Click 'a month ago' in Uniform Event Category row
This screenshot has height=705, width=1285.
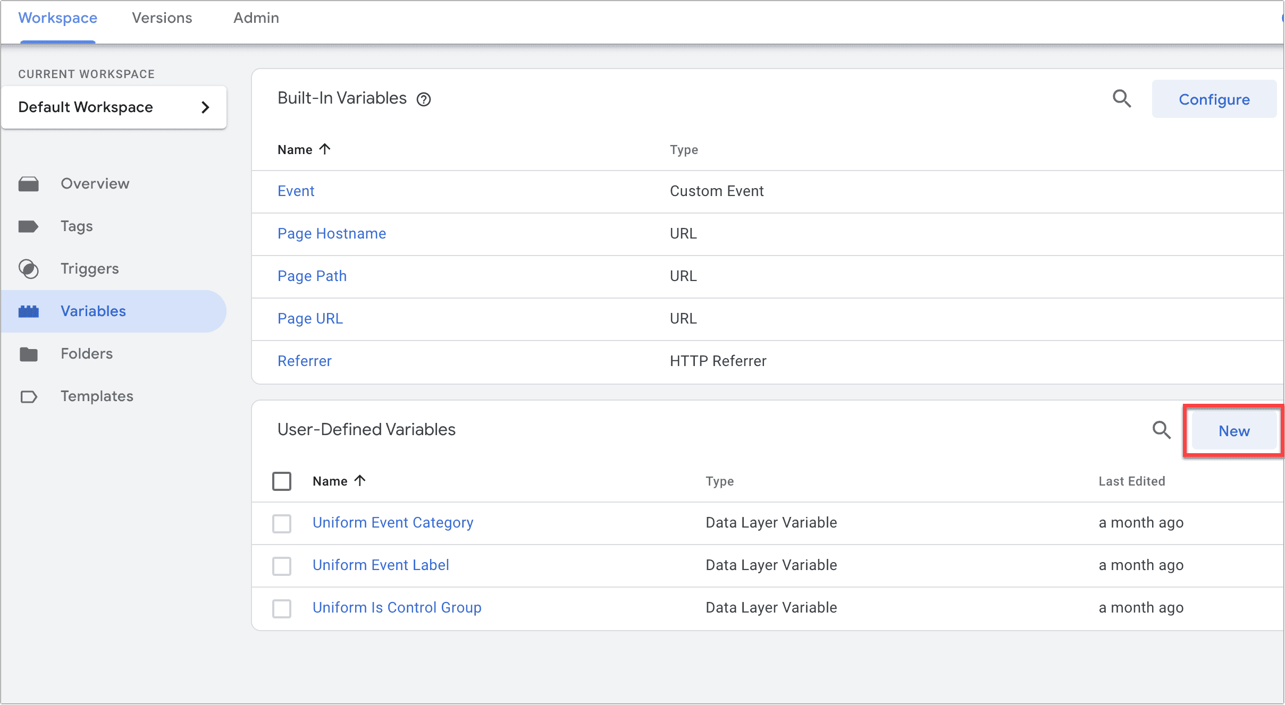pos(1141,523)
